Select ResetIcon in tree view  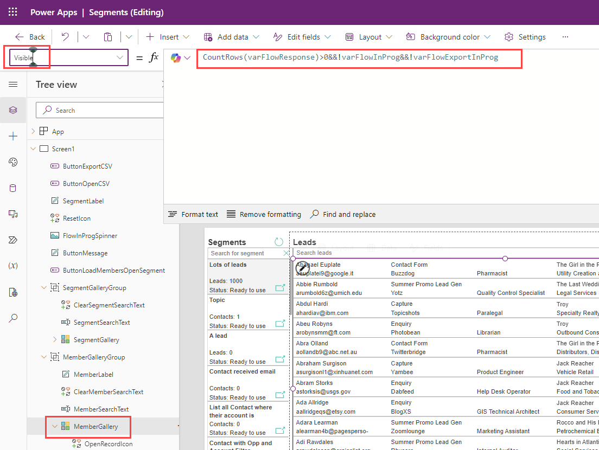tap(77, 218)
